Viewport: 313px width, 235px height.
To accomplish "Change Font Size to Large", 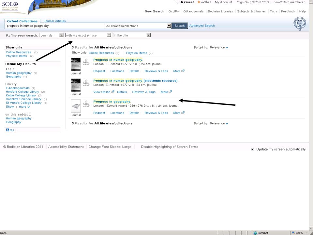I will tap(110, 147).
